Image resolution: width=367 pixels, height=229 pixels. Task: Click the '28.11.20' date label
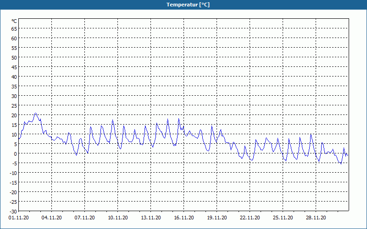316,218
